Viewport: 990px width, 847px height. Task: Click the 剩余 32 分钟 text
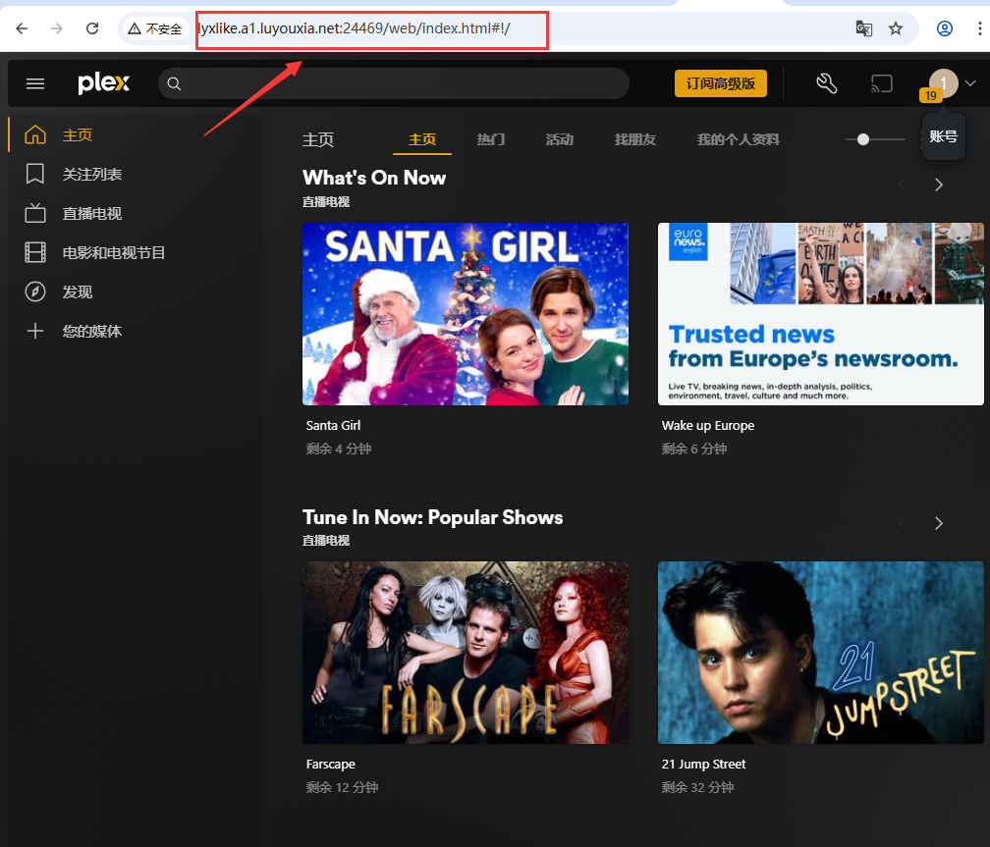click(x=697, y=788)
